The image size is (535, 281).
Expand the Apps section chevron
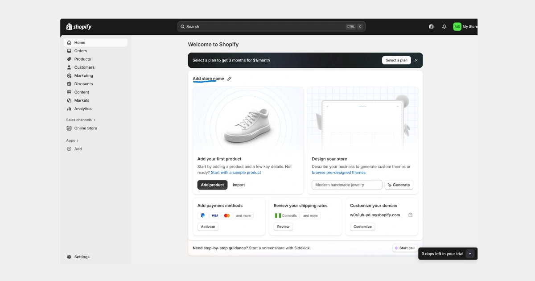tap(77, 140)
